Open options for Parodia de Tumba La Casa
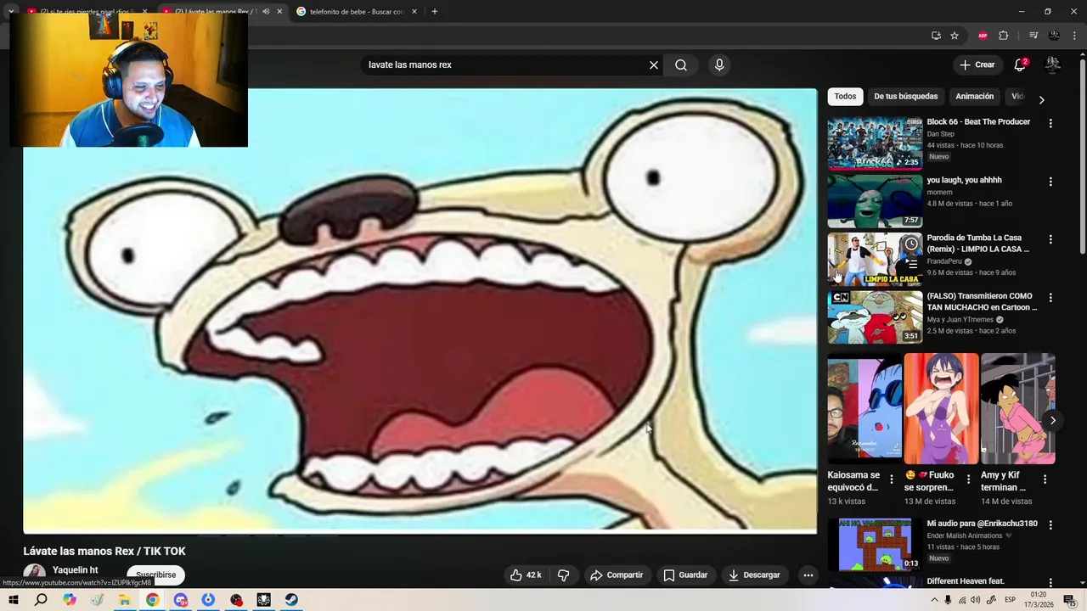The height and width of the screenshot is (611, 1087). [1050, 239]
